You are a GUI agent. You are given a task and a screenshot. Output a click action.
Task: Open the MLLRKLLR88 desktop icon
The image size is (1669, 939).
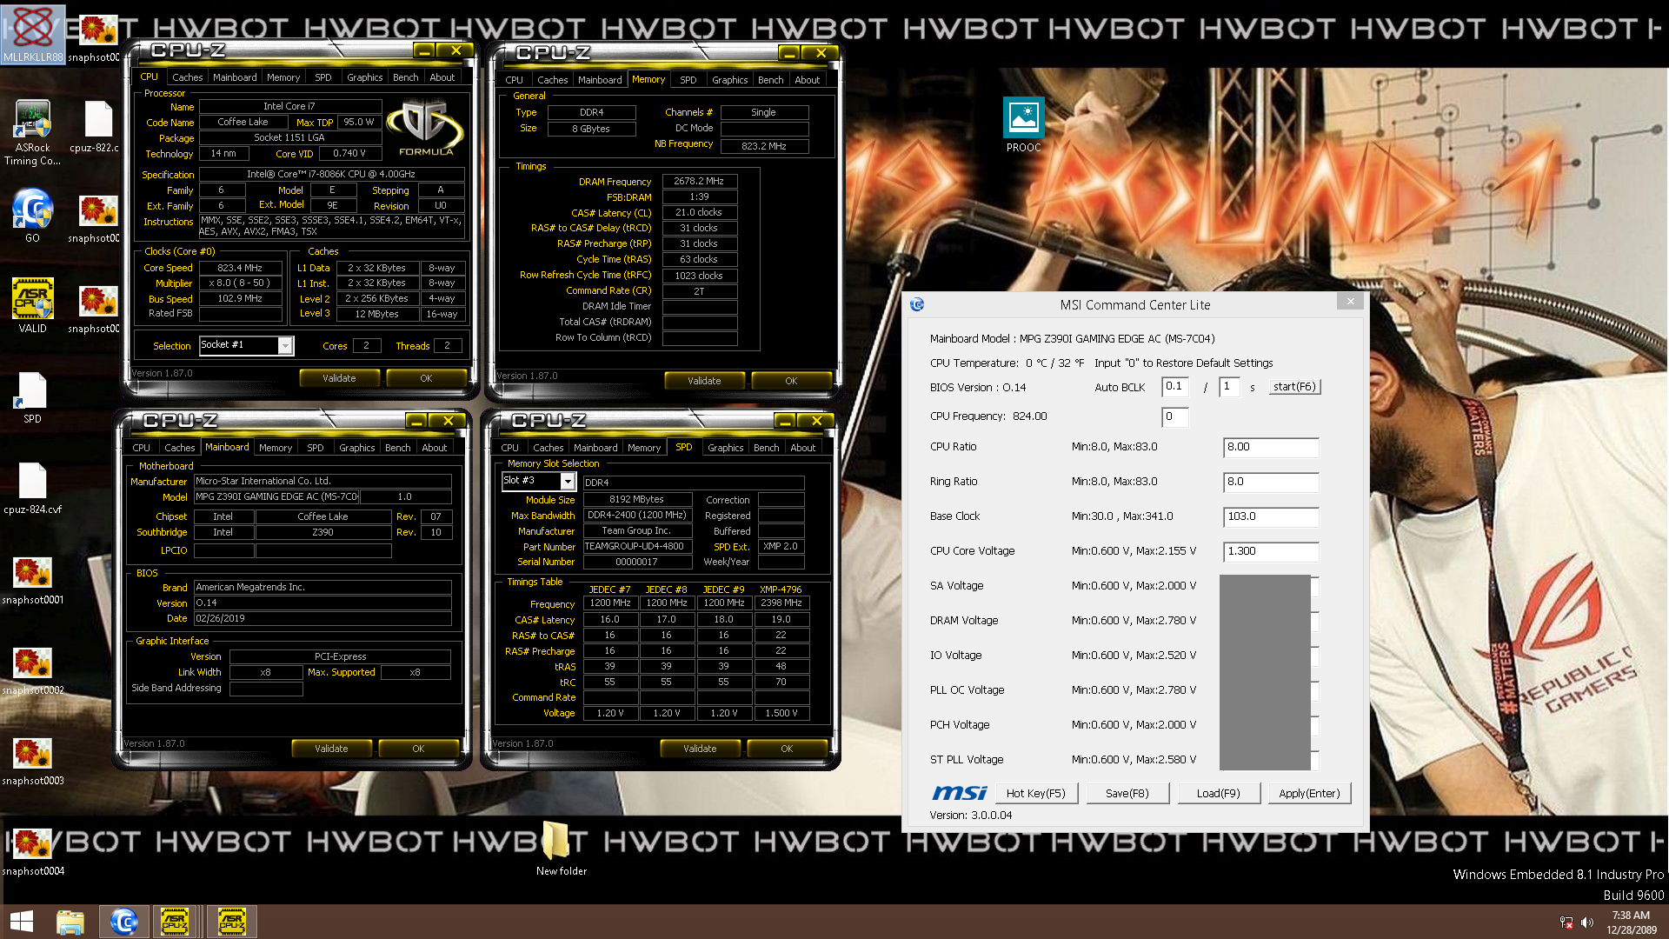click(33, 35)
